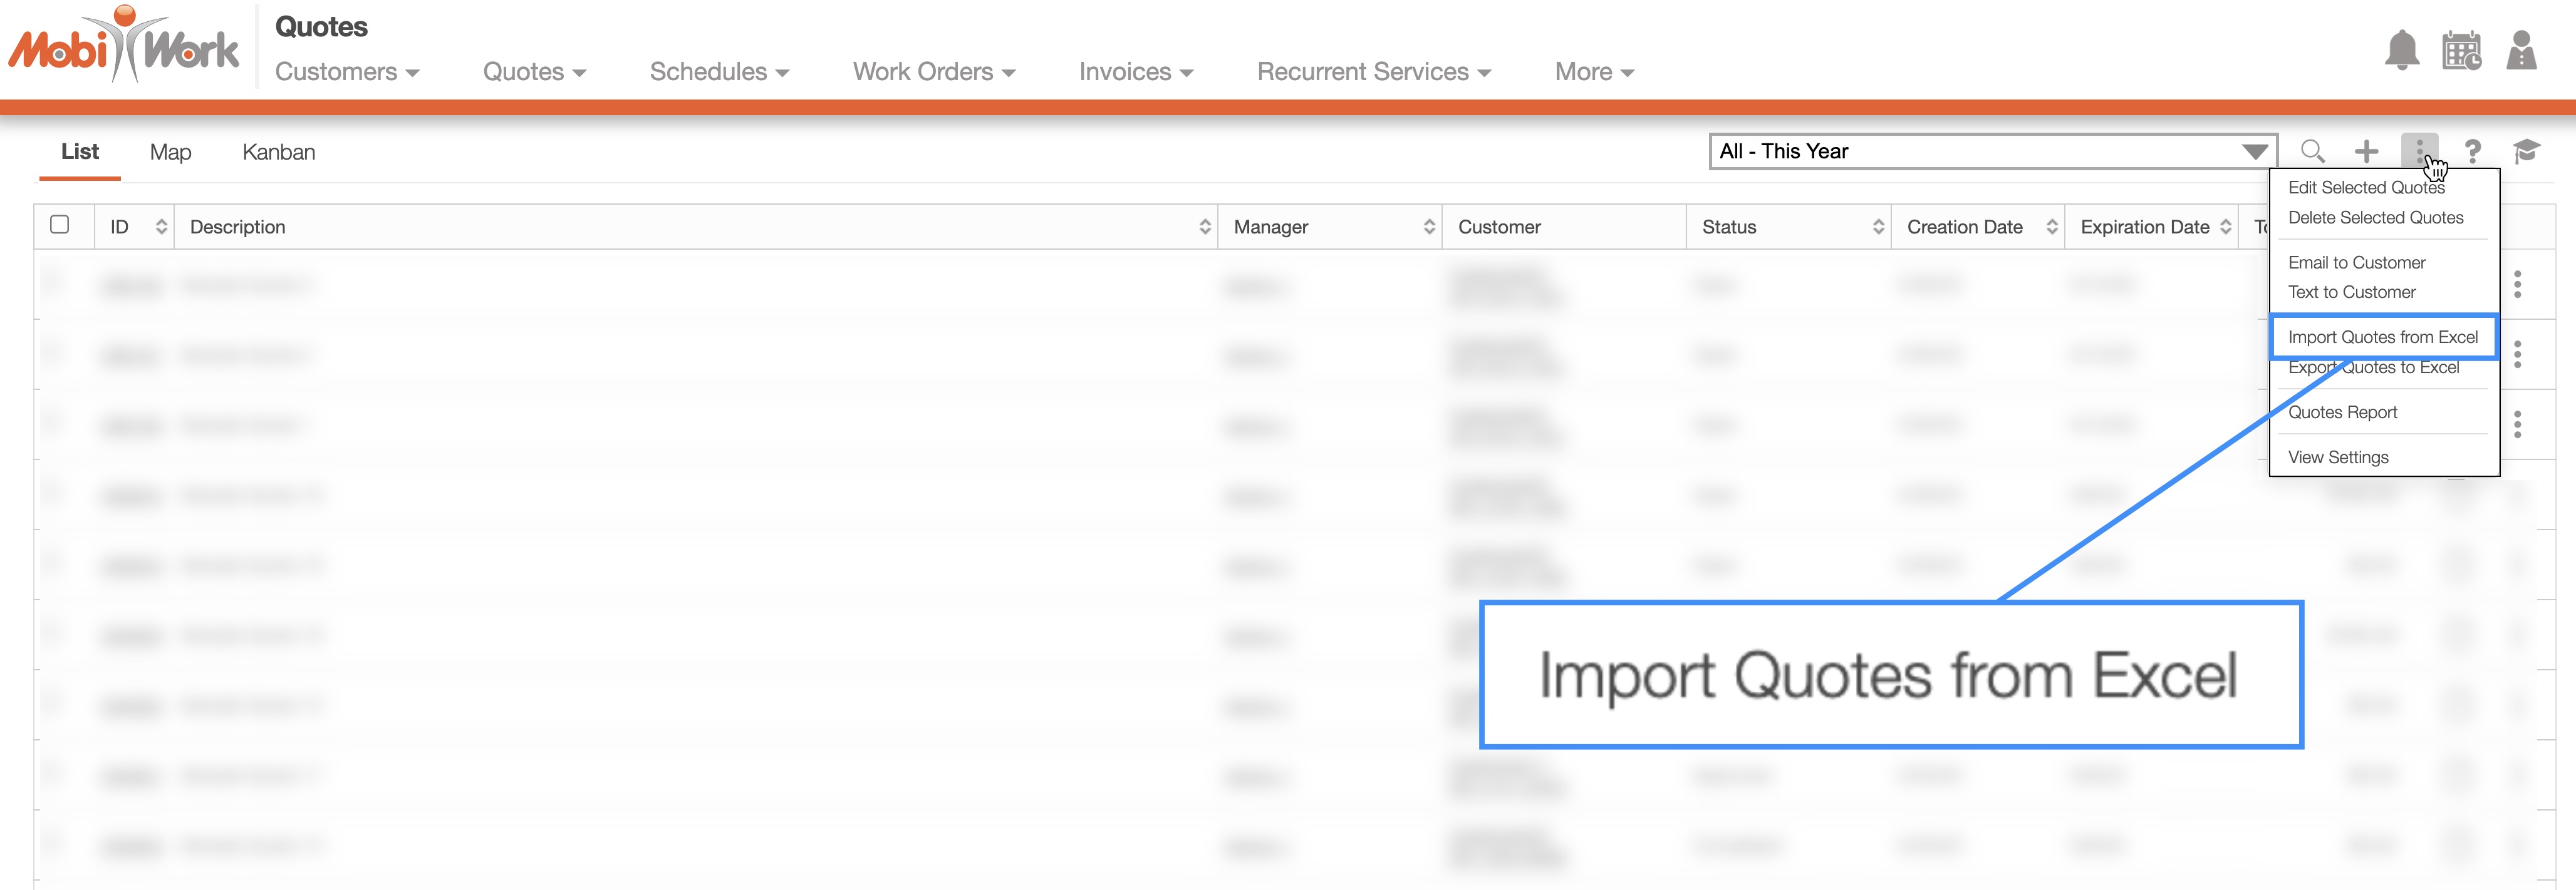The height and width of the screenshot is (890, 2576).
Task: Open first row's three-dot actions menu
Action: (2517, 285)
